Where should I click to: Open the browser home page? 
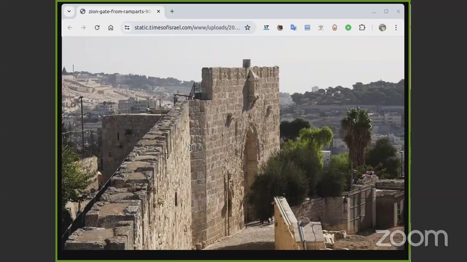tap(111, 28)
